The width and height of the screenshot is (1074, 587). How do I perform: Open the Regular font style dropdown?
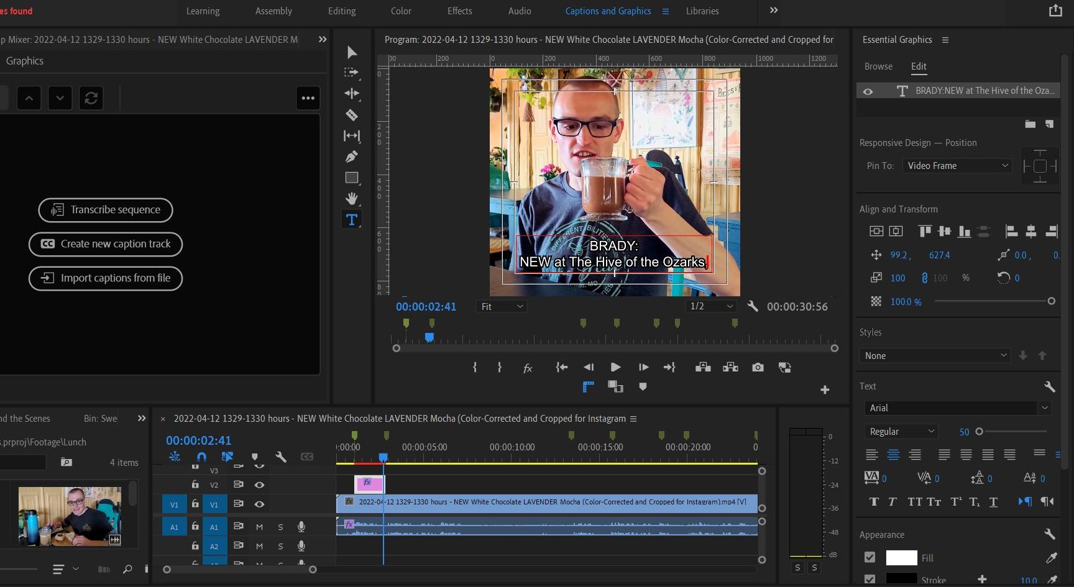point(901,432)
